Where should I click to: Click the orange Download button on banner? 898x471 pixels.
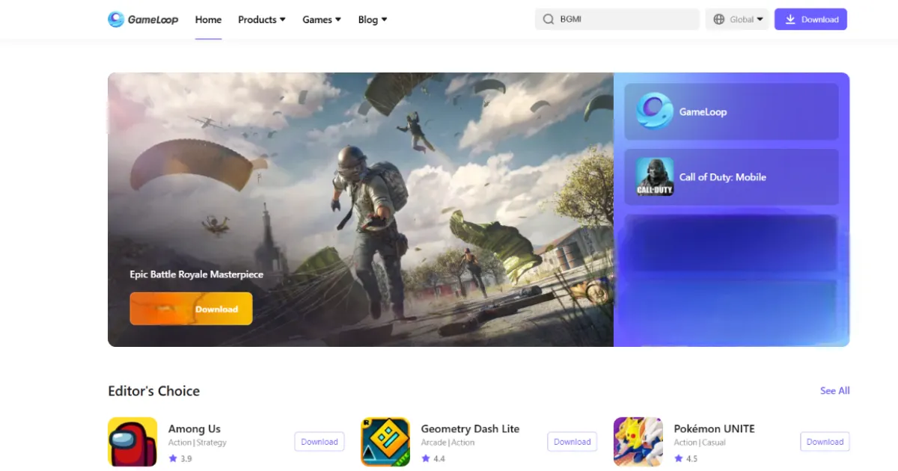click(191, 309)
